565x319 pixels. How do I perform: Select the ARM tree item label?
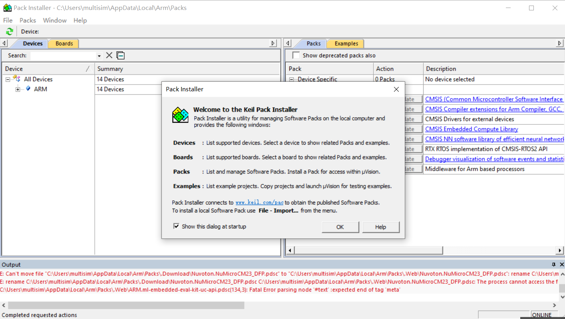[40, 89]
